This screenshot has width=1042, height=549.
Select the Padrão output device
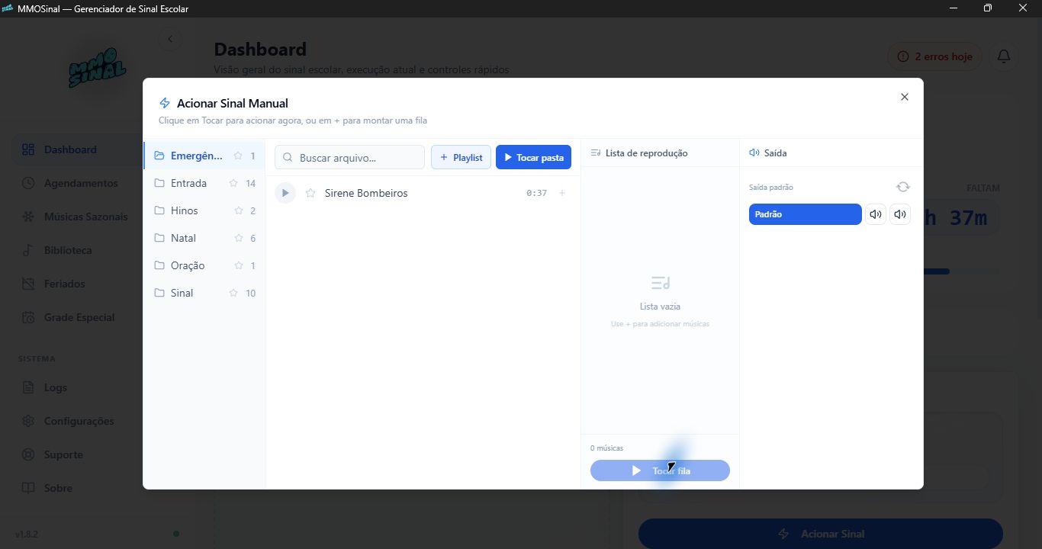tap(805, 214)
